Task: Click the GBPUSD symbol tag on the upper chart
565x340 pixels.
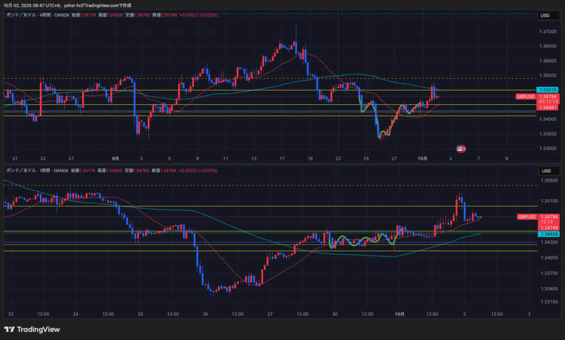Action: pyautogui.click(x=526, y=97)
